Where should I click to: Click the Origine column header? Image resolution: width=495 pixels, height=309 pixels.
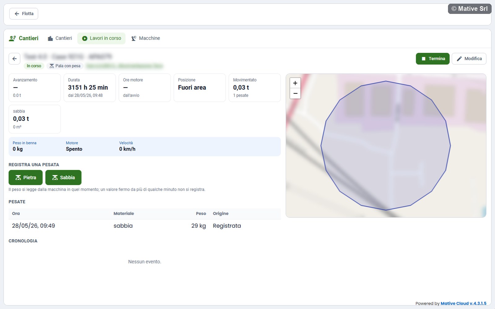221,214
